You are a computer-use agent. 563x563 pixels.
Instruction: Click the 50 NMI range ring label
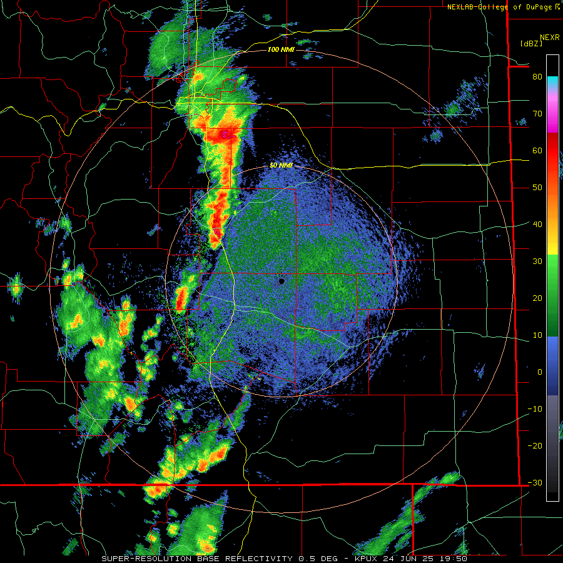click(x=281, y=166)
